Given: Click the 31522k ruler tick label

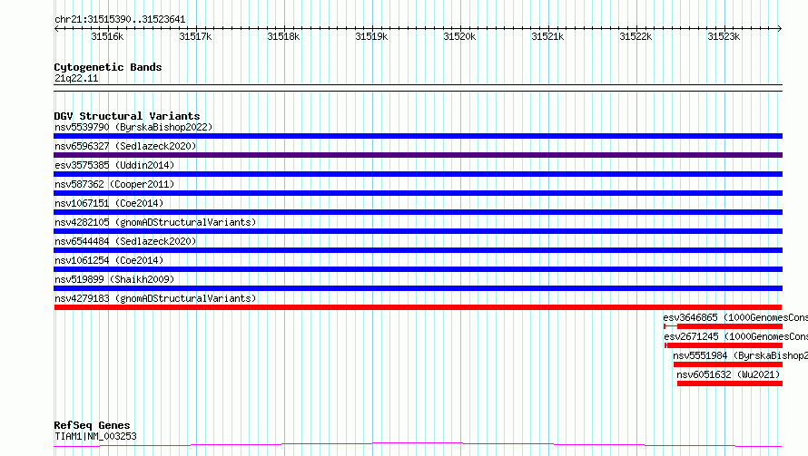Looking at the screenshot, I should coord(636,36).
